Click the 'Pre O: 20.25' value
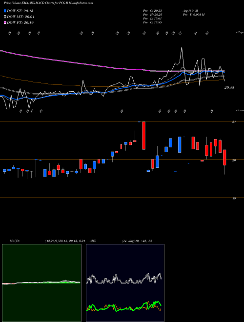The width and height of the screenshot is (244, 322). 152,11
